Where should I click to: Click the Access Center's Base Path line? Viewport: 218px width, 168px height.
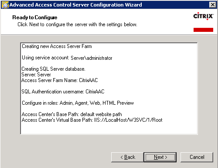coord(72,114)
